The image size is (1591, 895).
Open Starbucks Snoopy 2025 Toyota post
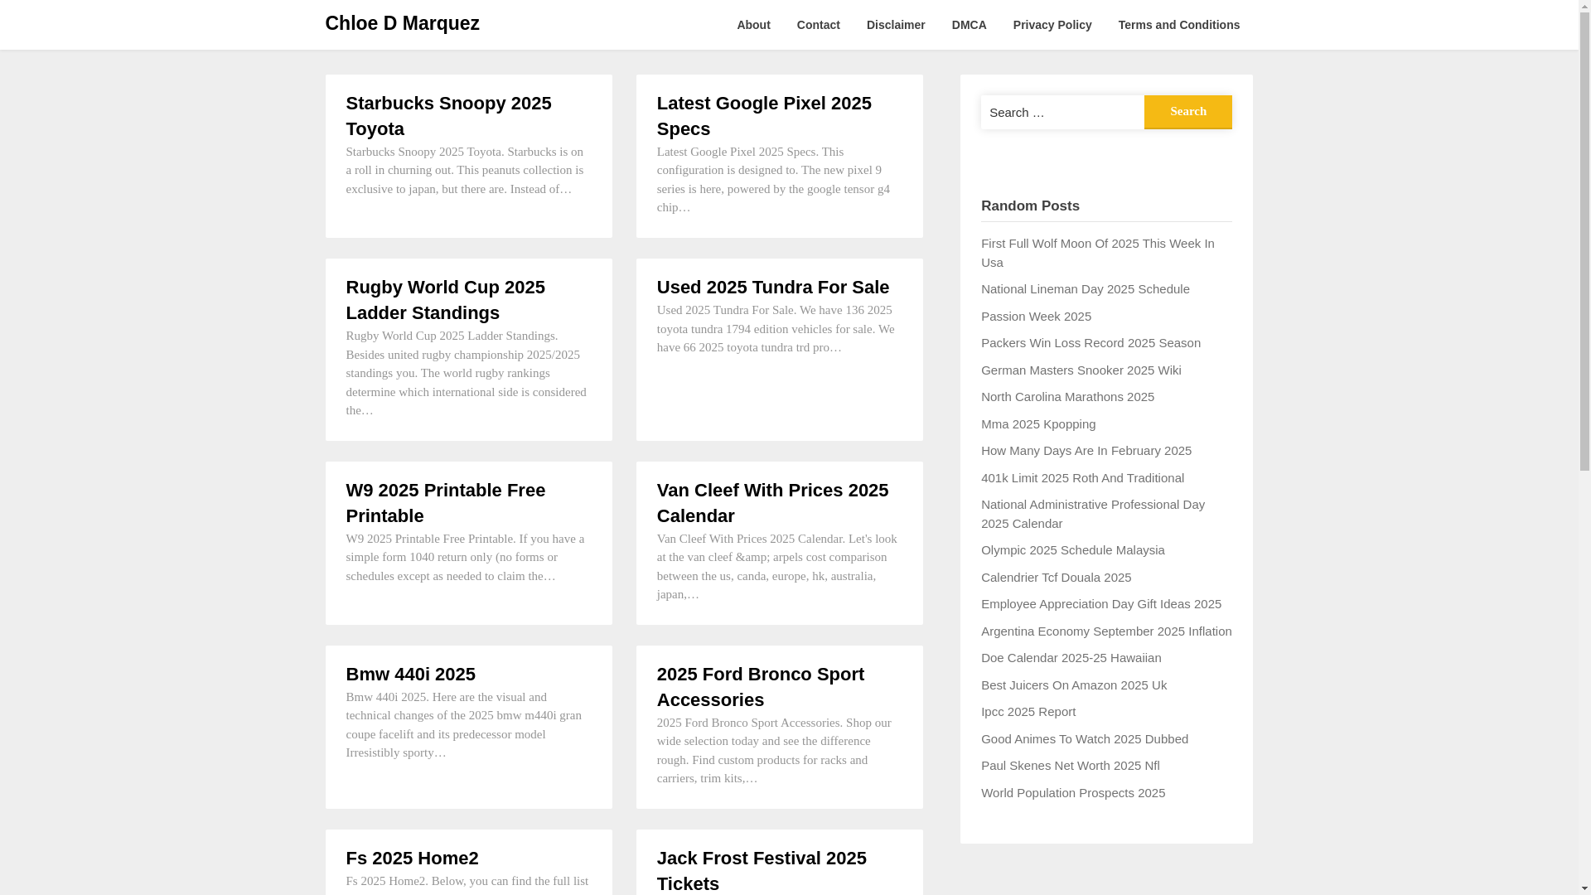[448, 116]
